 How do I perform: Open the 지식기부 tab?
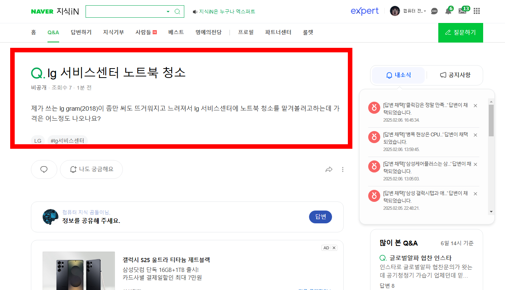(x=113, y=32)
